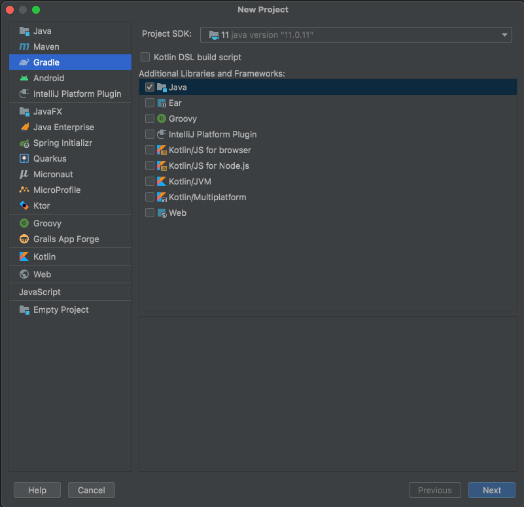The width and height of the screenshot is (524, 507).
Task: Click the Web framework icon in list
Action: pos(162,213)
